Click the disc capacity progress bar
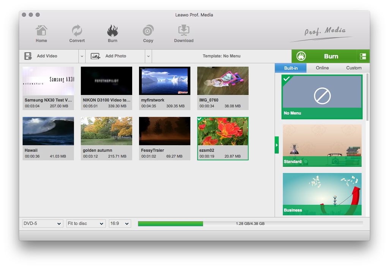 point(250,224)
